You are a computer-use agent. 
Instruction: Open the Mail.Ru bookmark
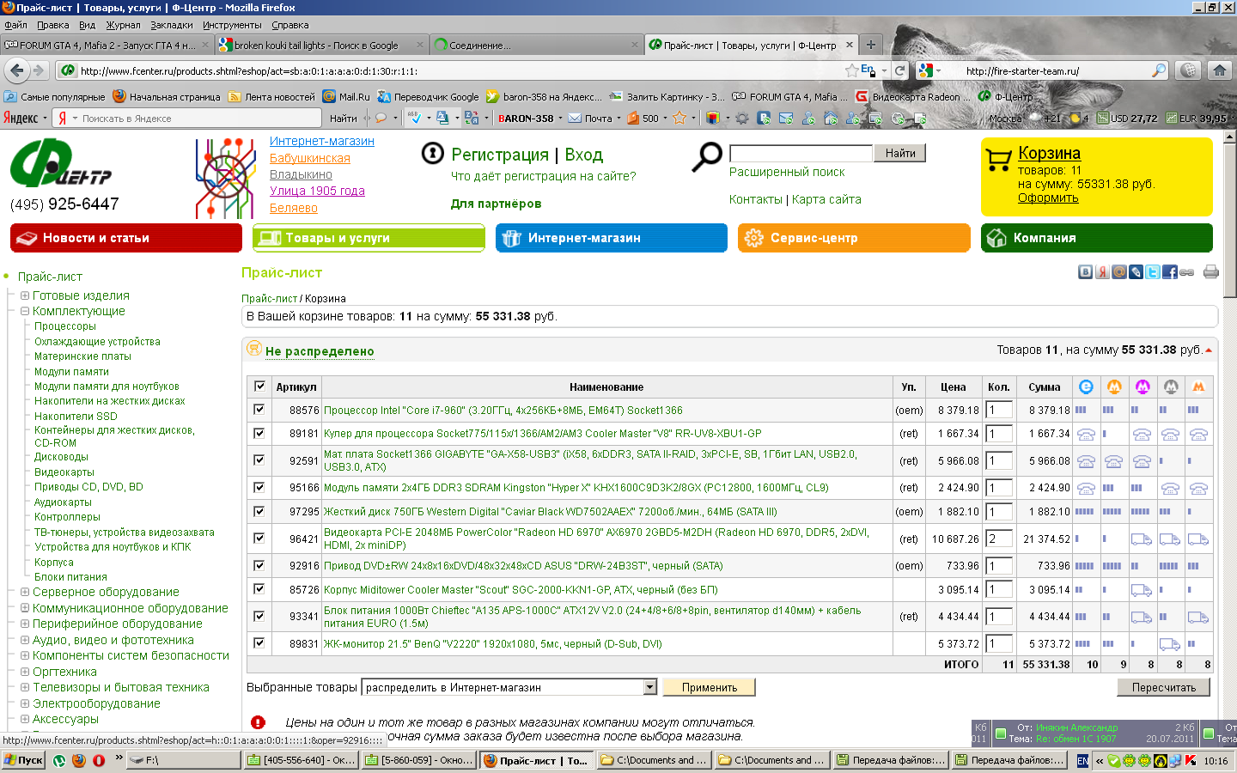coord(346,97)
